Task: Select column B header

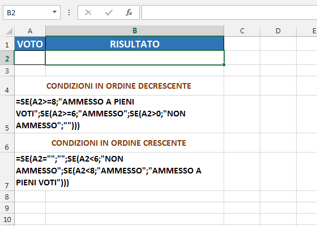Action: [x=135, y=31]
